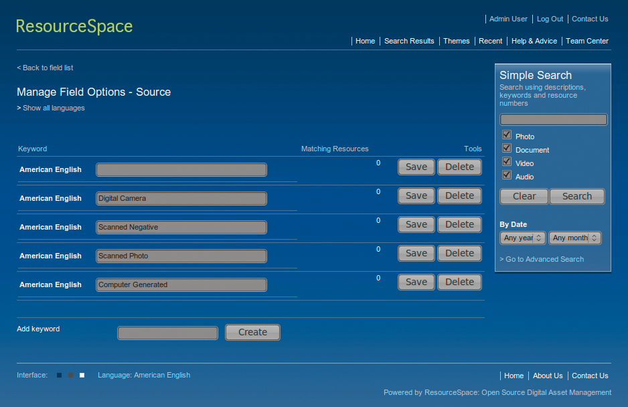Open Recent in the navigation bar
Image resolution: width=628 pixels, height=407 pixels.
pyautogui.click(x=491, y=41)
